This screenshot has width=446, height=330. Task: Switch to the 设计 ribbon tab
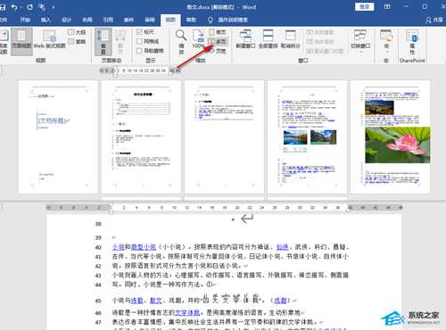point(66,20)
